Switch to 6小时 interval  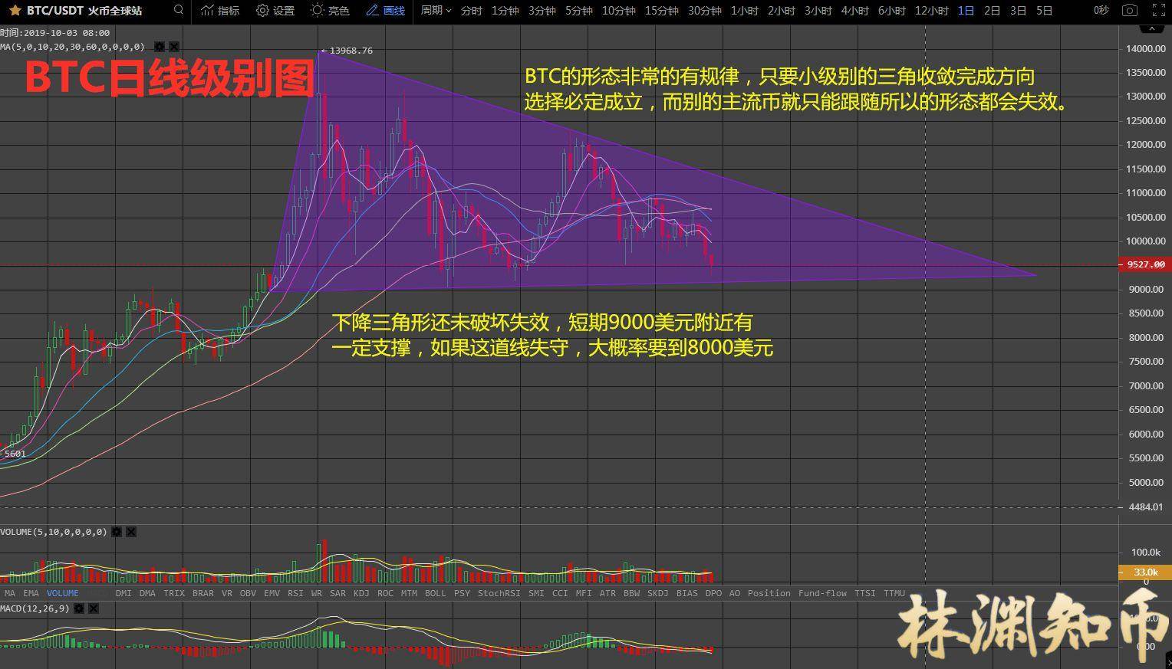[891, 11]
